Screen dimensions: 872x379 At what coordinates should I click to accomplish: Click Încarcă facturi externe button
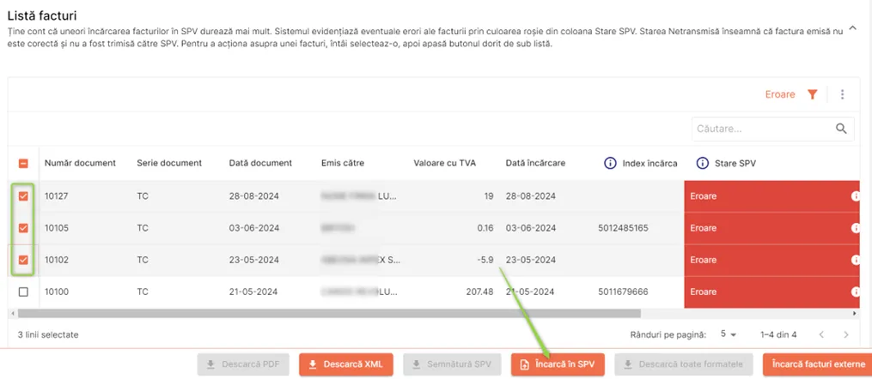click(818, 364)
